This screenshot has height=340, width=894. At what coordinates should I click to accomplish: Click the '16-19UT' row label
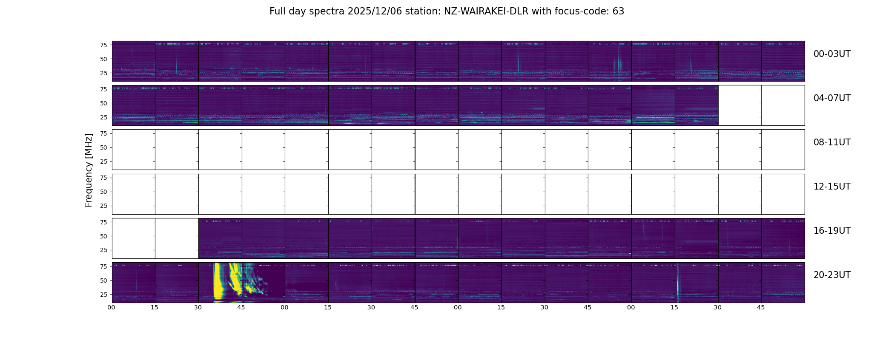(x=832, y=231)
